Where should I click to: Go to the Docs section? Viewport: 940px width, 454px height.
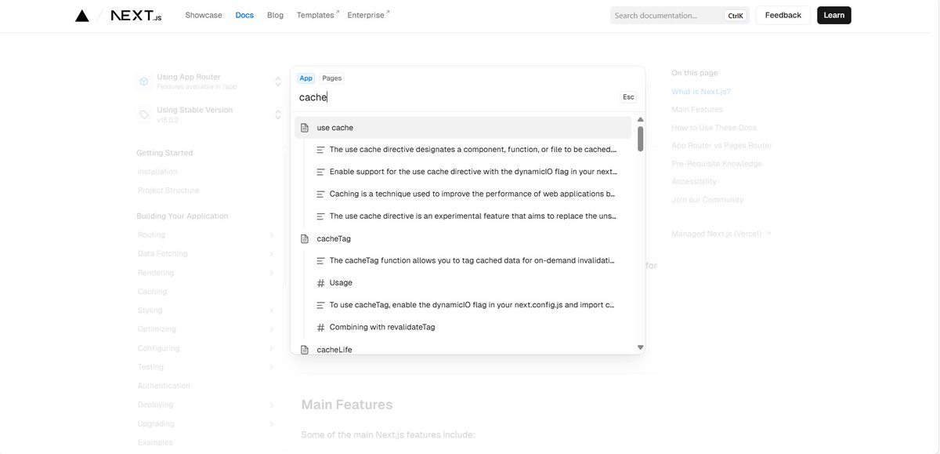click(x=244, y=15)
